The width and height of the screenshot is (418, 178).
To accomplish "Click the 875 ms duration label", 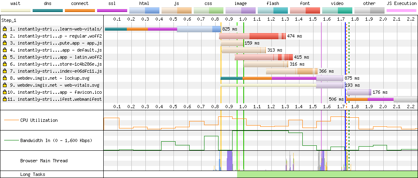I will pos(352,78).
